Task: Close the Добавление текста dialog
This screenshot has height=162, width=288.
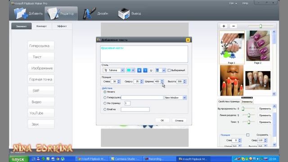Action: pos(188,40)
